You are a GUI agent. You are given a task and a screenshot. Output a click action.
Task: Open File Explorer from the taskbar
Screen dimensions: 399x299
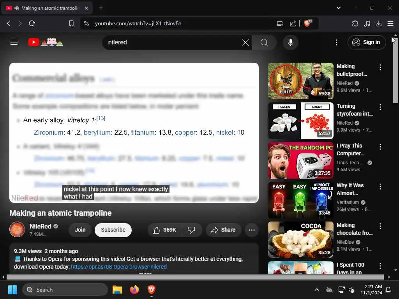(x=117, y=290)
